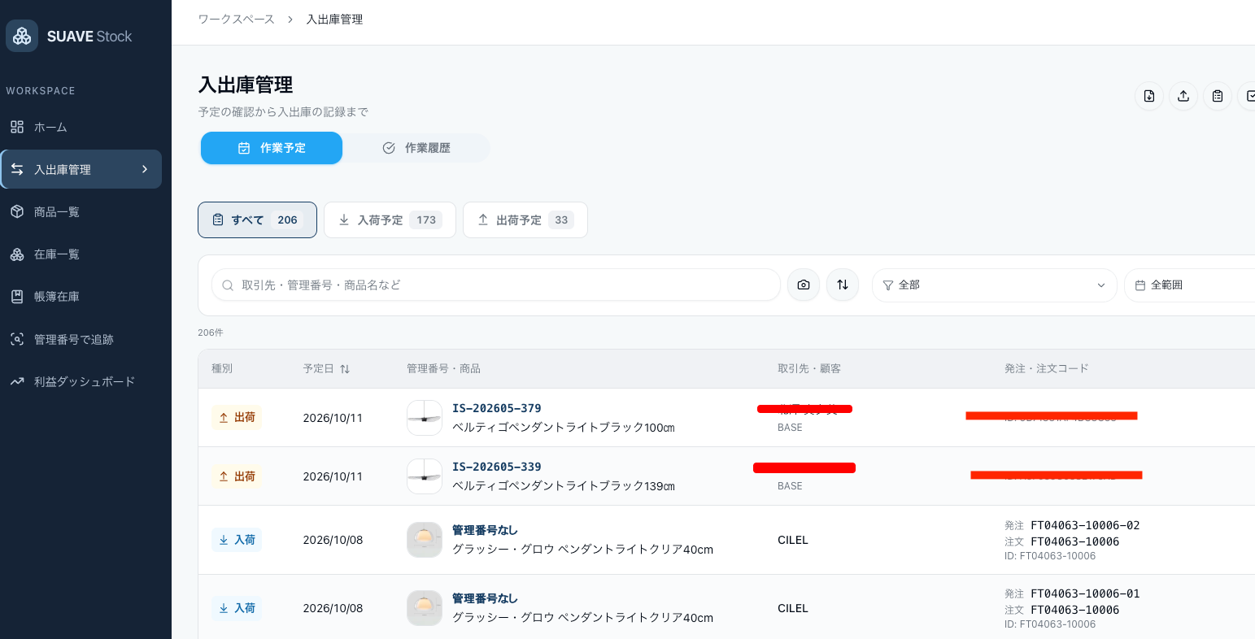Switch to the 作業予定 tab
1255x639 pixels.
pyautogui.click(x=272, y=148)
